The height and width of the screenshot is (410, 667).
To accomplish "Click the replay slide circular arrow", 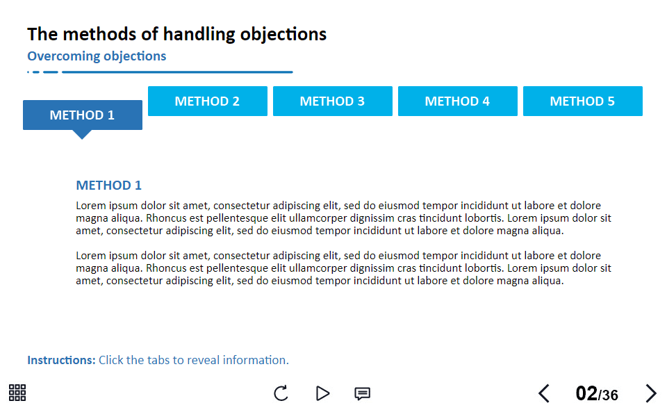I will [281, 393].
